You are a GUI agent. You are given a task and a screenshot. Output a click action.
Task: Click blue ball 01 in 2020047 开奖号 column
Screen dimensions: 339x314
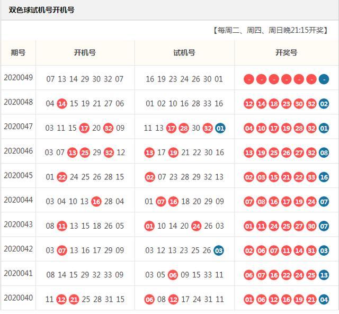324,128
